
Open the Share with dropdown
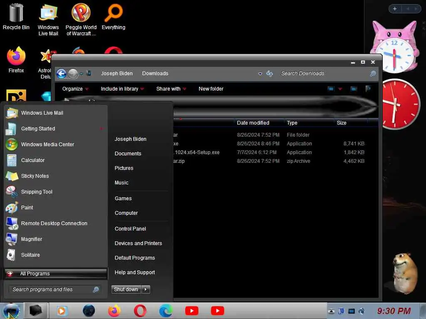171,89
